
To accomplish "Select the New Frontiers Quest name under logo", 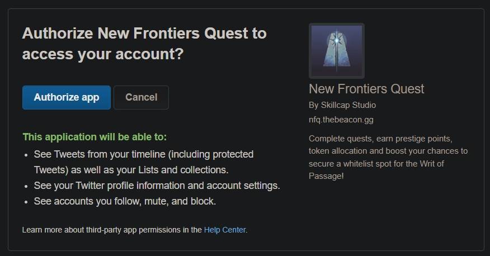I will (366, 89).
